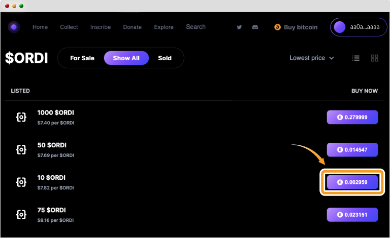Click the 10 $ORDI listing title
The height and width of the screenshot is (238, 390).
pyautogui.click(x=51, y=178)
